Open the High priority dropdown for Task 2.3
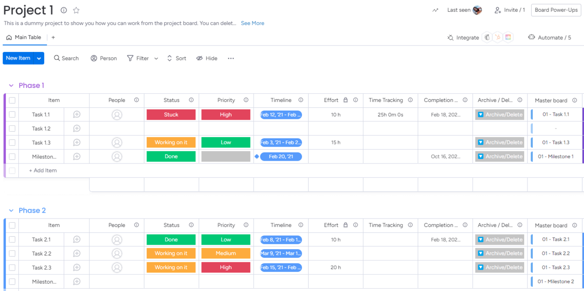This screenshot has width=584, height=291. (x=226, y=267)
